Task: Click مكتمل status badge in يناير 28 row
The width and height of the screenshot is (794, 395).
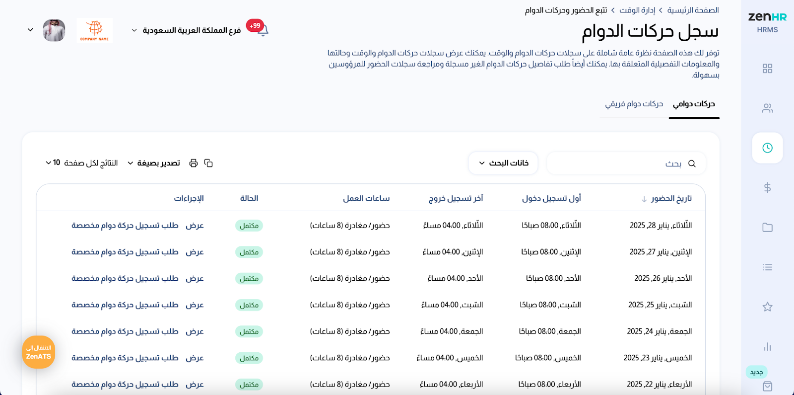Action: coord(249,226)
